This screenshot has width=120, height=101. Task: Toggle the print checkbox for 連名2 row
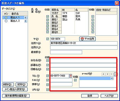48,23
